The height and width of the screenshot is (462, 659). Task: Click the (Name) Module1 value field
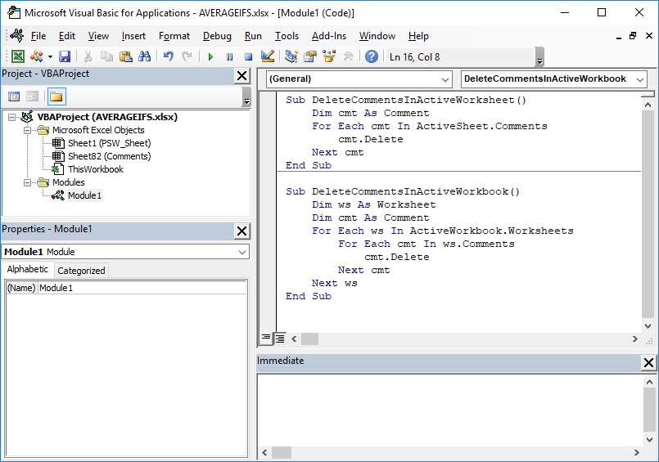coord(142,288)
